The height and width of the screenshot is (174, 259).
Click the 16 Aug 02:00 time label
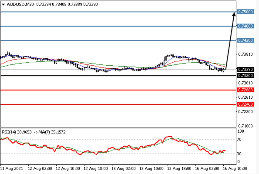207,168
